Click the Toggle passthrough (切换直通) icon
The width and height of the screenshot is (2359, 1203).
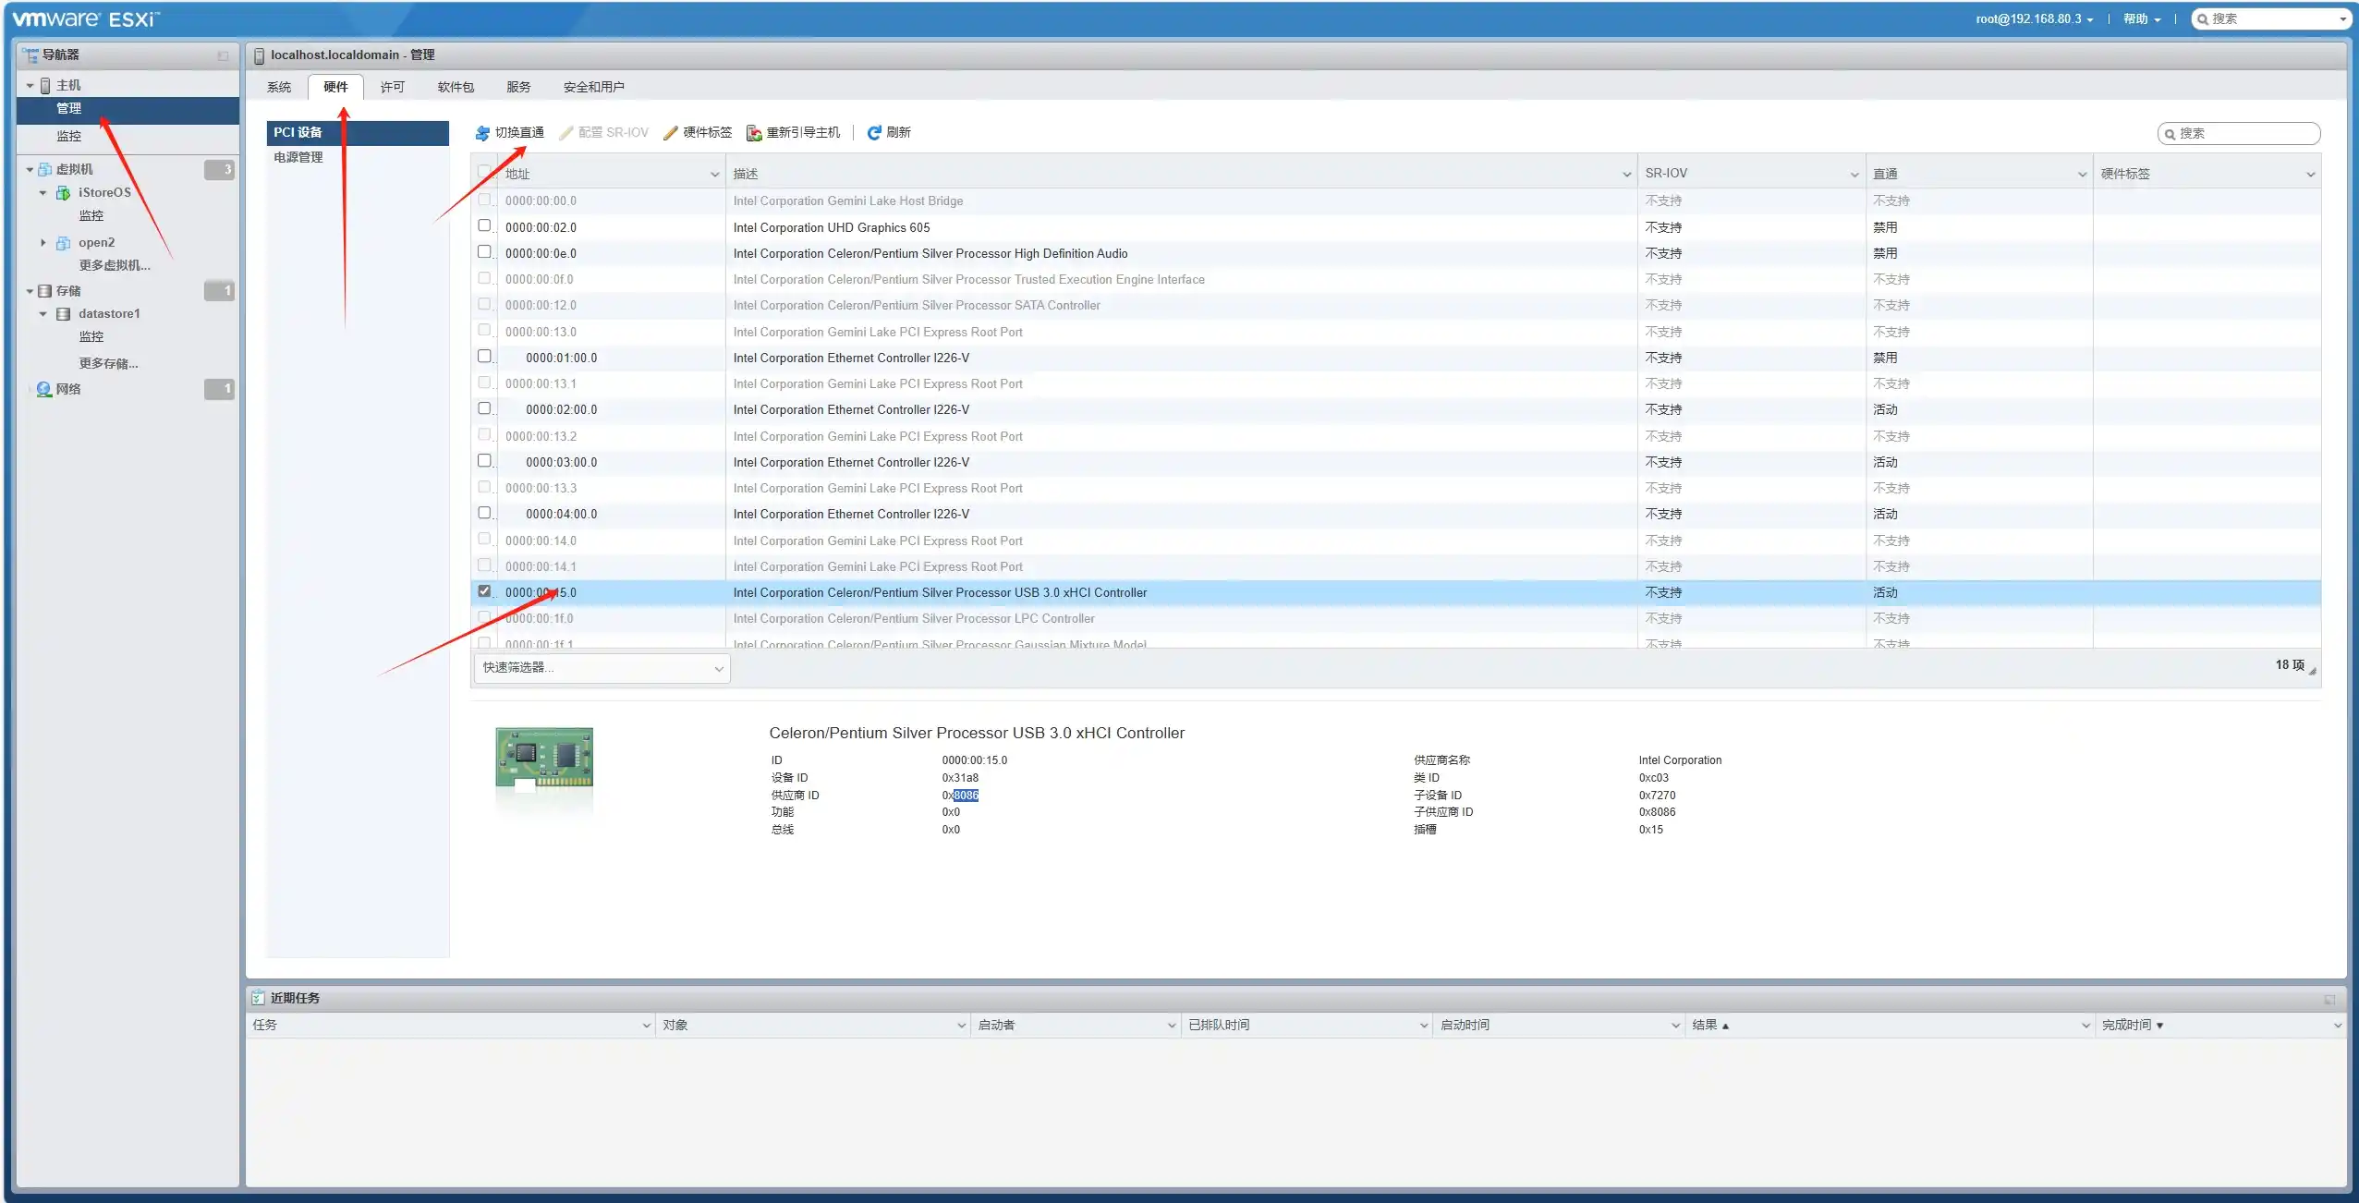tap(482, 133)
